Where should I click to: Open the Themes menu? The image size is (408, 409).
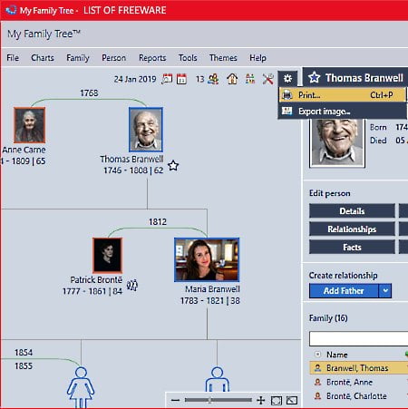click(223, 58)
